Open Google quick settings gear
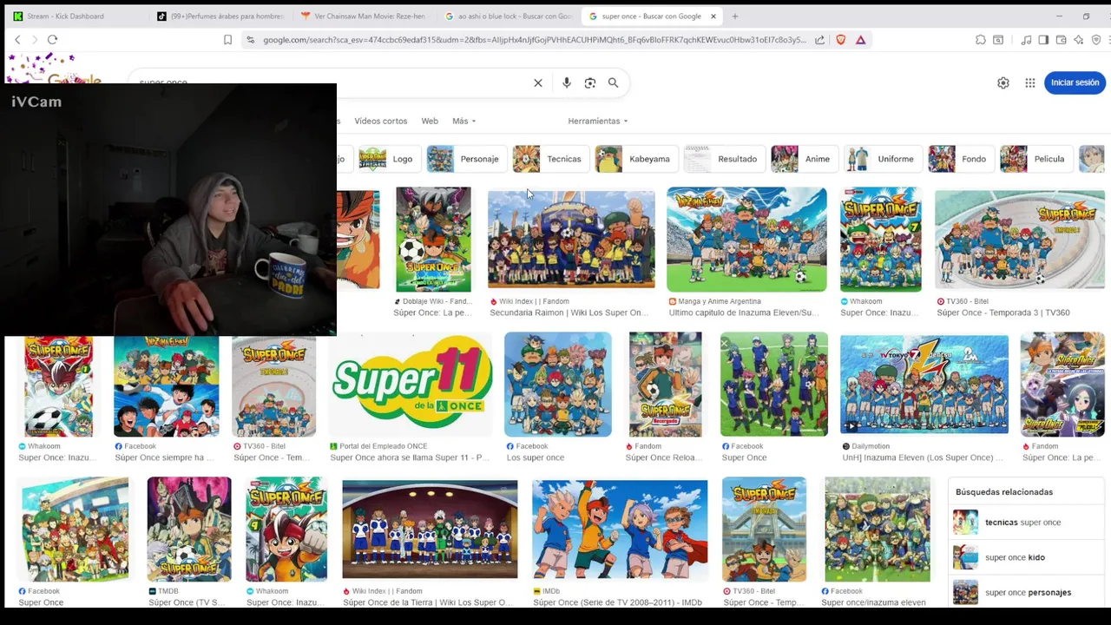This screenshot has width=1111, height=625. pyautogui.click(x=1003, y=83)
